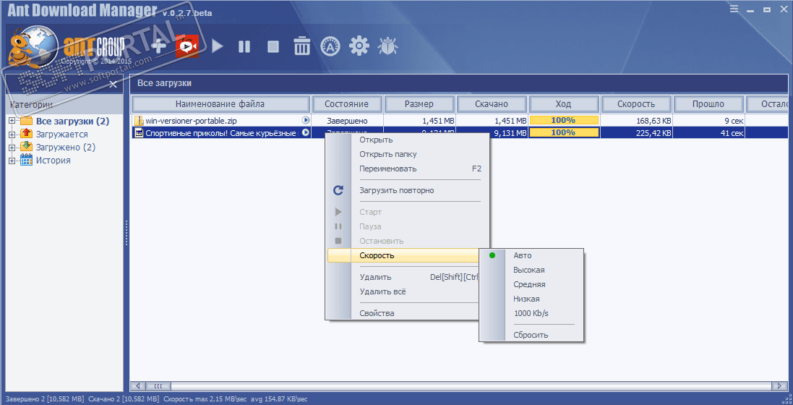This screenshot has height=405, width=793.
Task: Sort by the Скорость column header
Action: pos(636,104)
